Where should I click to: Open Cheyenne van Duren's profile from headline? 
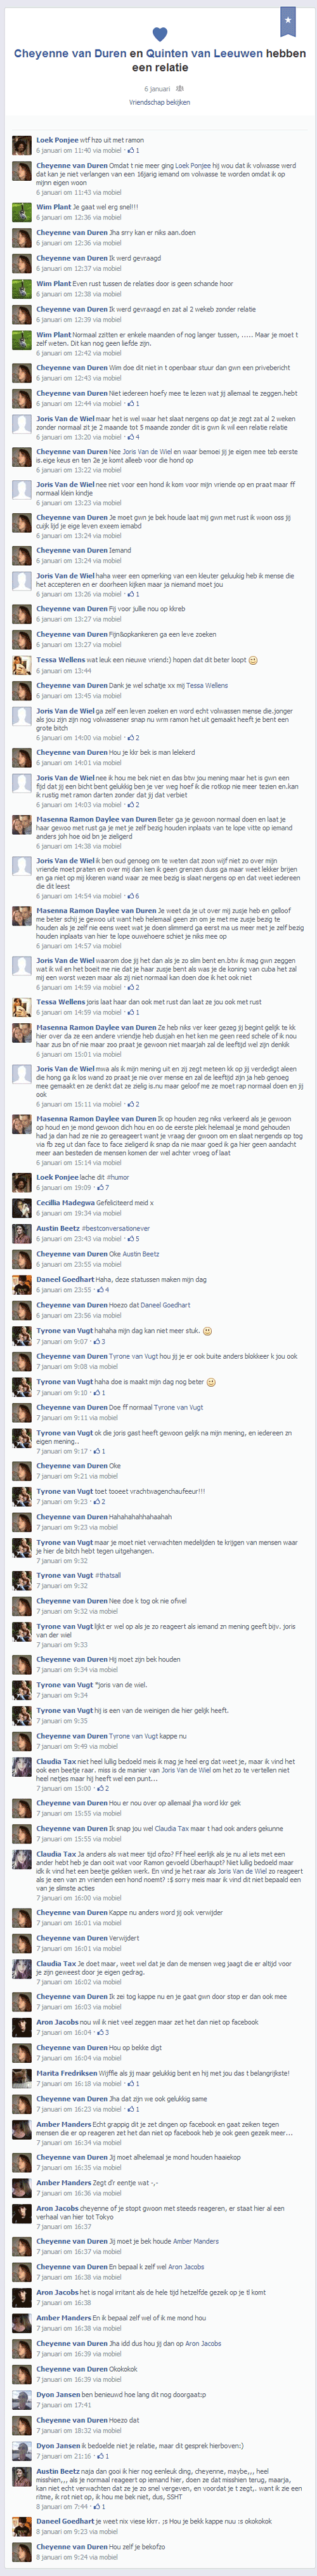pos(70,54)
